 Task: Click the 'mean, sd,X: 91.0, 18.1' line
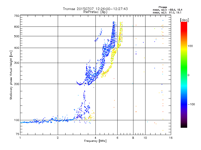pyautogui.click(x=167, y=13)
